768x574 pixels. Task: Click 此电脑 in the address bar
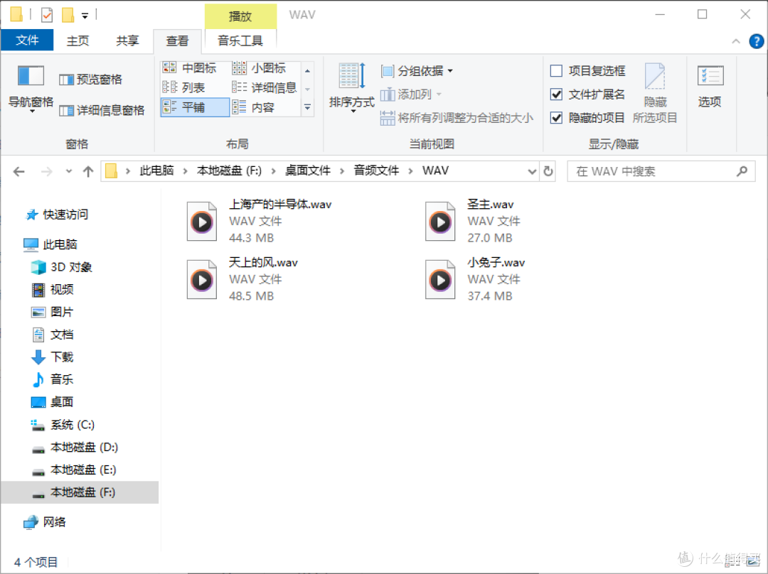point(156,170)
